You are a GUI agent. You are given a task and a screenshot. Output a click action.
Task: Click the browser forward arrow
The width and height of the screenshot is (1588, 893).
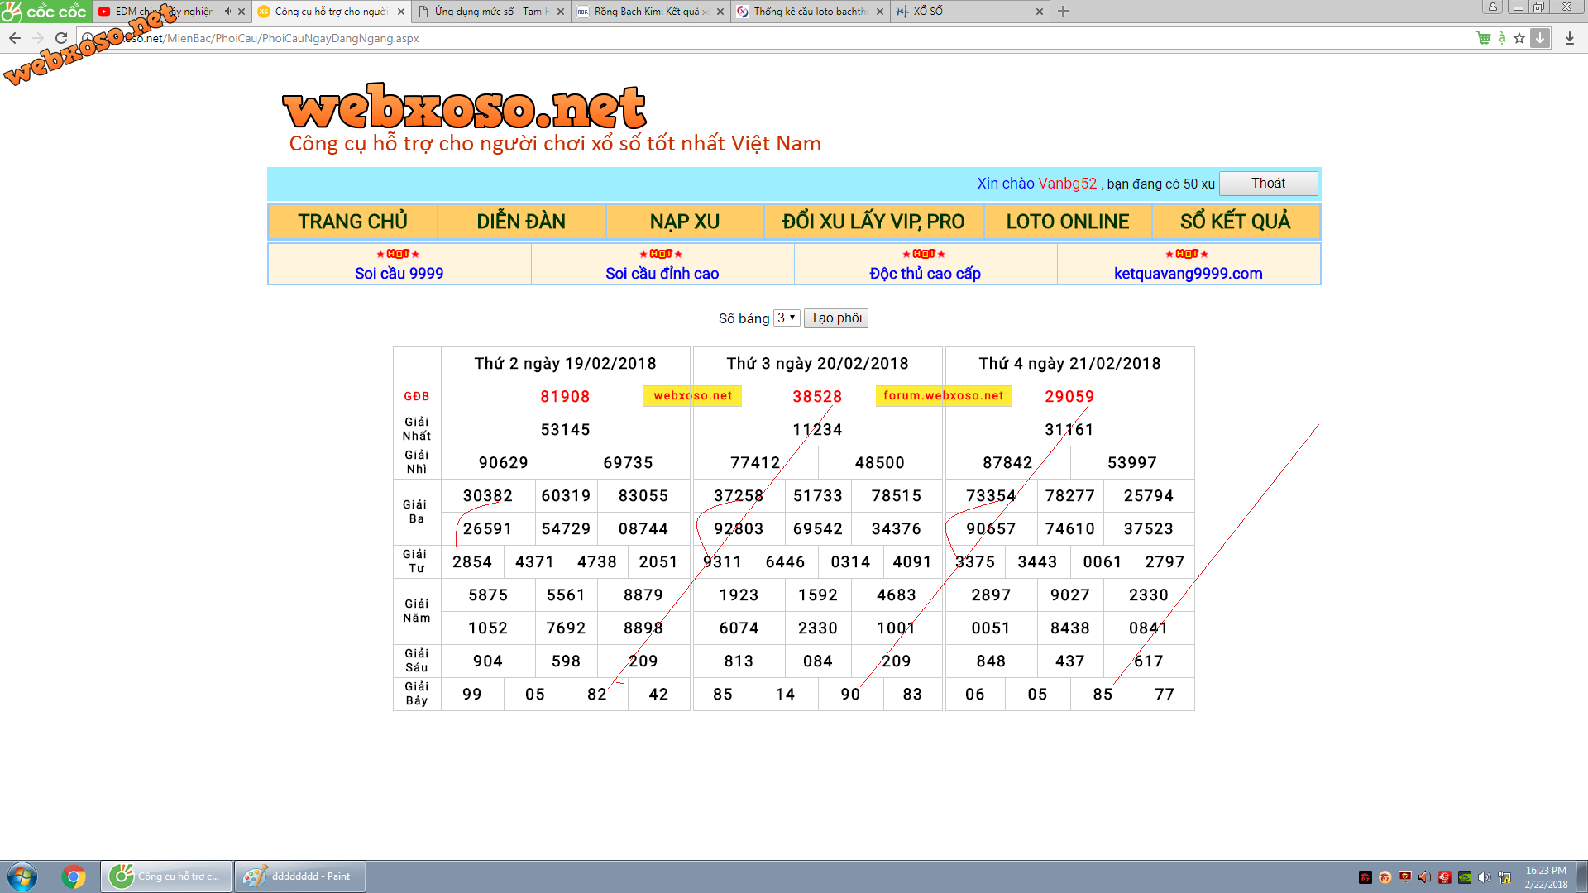(38, 38)
